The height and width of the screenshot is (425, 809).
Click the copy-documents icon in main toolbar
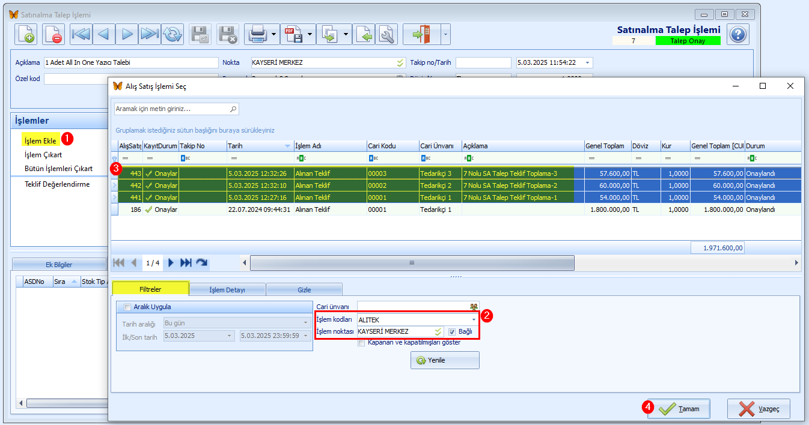click(x=329, y=35)
